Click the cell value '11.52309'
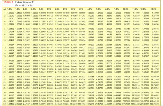This screenshot has height=106, width=163. click(x=155, y=72)
